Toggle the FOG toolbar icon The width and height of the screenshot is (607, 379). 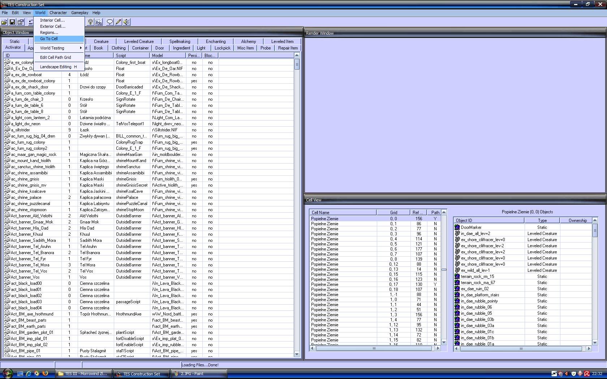(x=99, y=22)
